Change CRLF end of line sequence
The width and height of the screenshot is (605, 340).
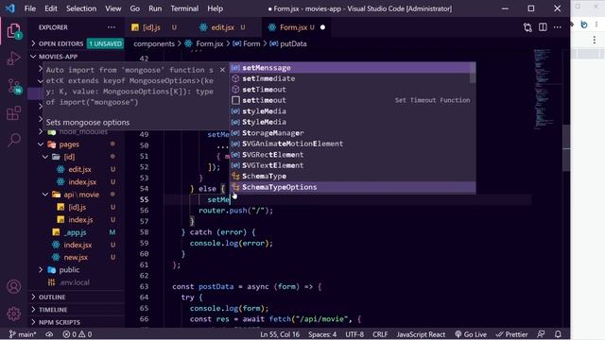point(380,334)
